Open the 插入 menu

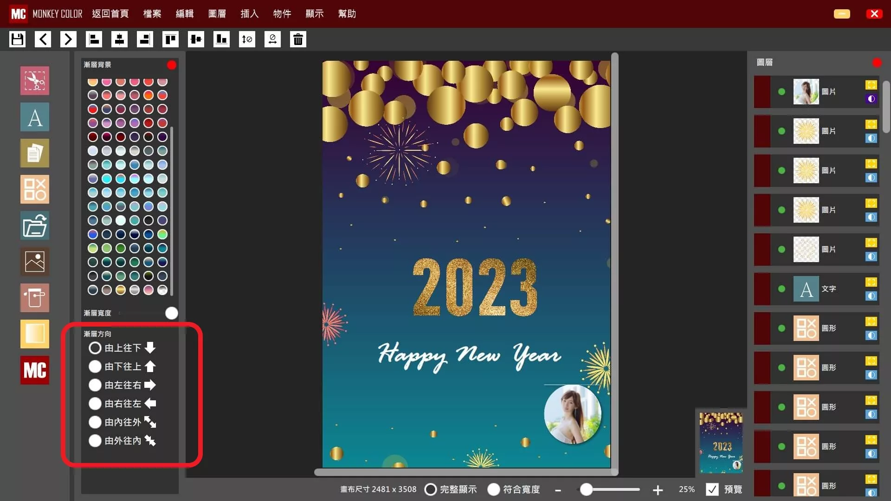[x=250, y=14]
